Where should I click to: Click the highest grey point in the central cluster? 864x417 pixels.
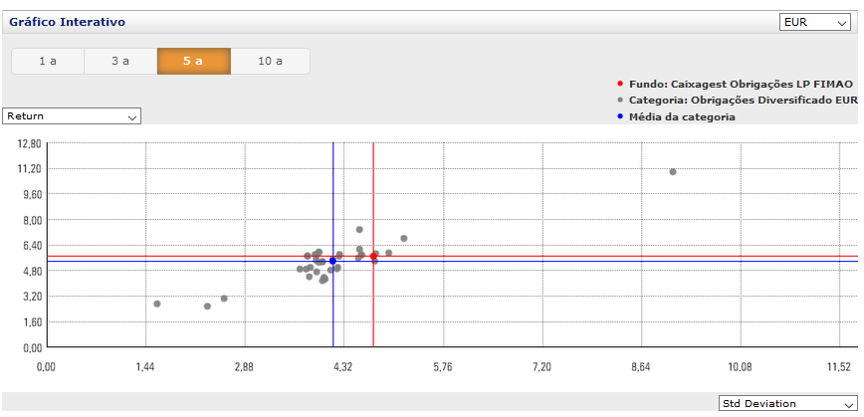pyautogui.click(x=359, y=230)
